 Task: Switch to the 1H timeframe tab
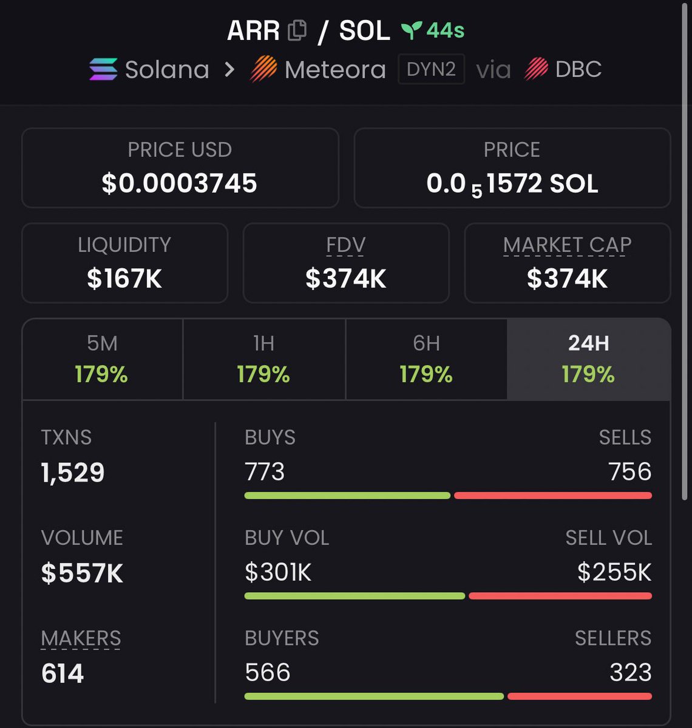[x=264, y=359]
